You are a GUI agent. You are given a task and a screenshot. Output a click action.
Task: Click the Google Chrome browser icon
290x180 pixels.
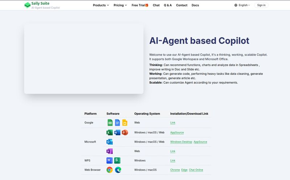(109, 170)
